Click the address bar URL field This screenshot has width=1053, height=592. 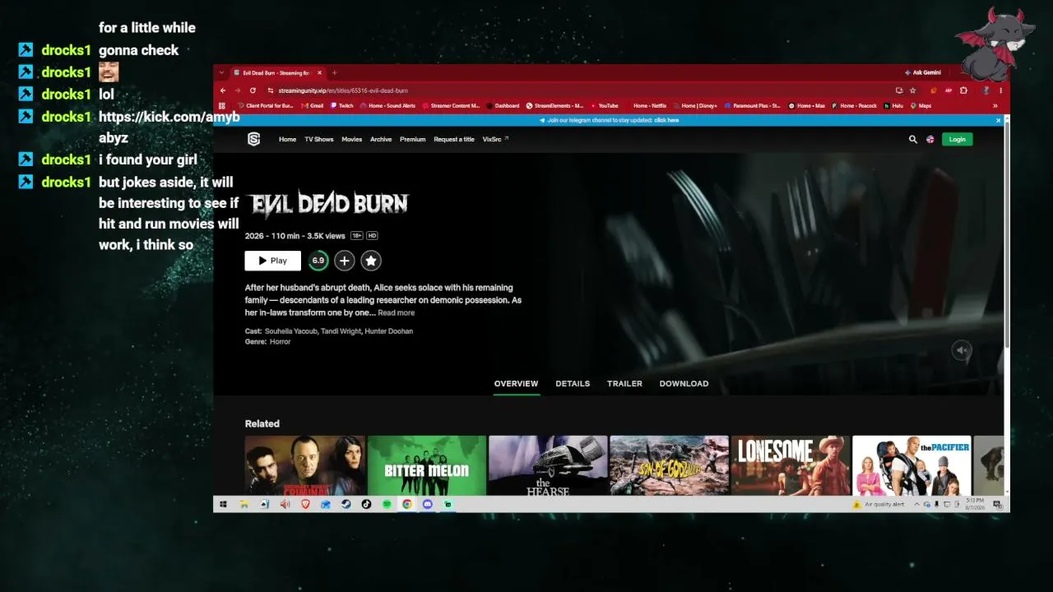pos(576,90)
